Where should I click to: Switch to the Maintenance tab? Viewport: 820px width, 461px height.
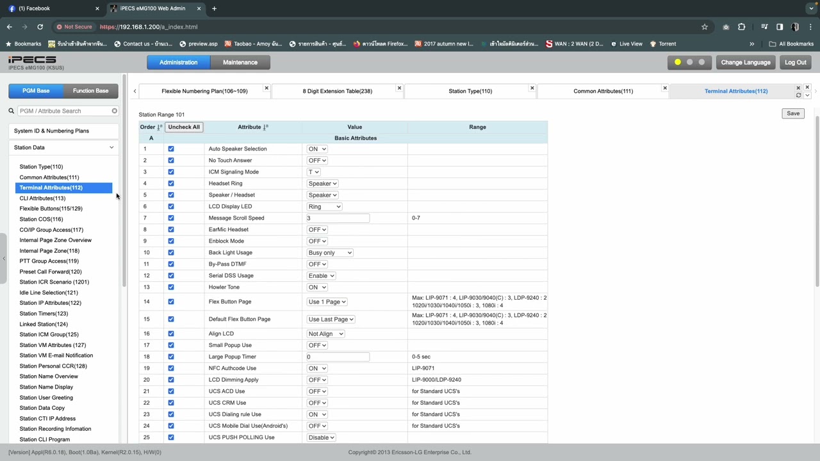[x=240, y=62]
